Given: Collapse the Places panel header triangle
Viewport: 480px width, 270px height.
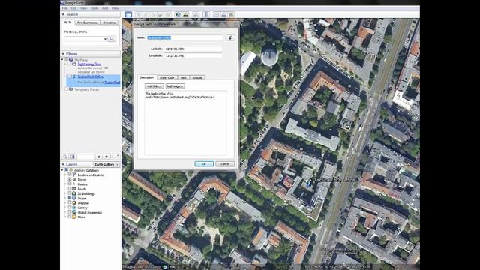Looking at the screenshot, I should click(x=63, y=54).
